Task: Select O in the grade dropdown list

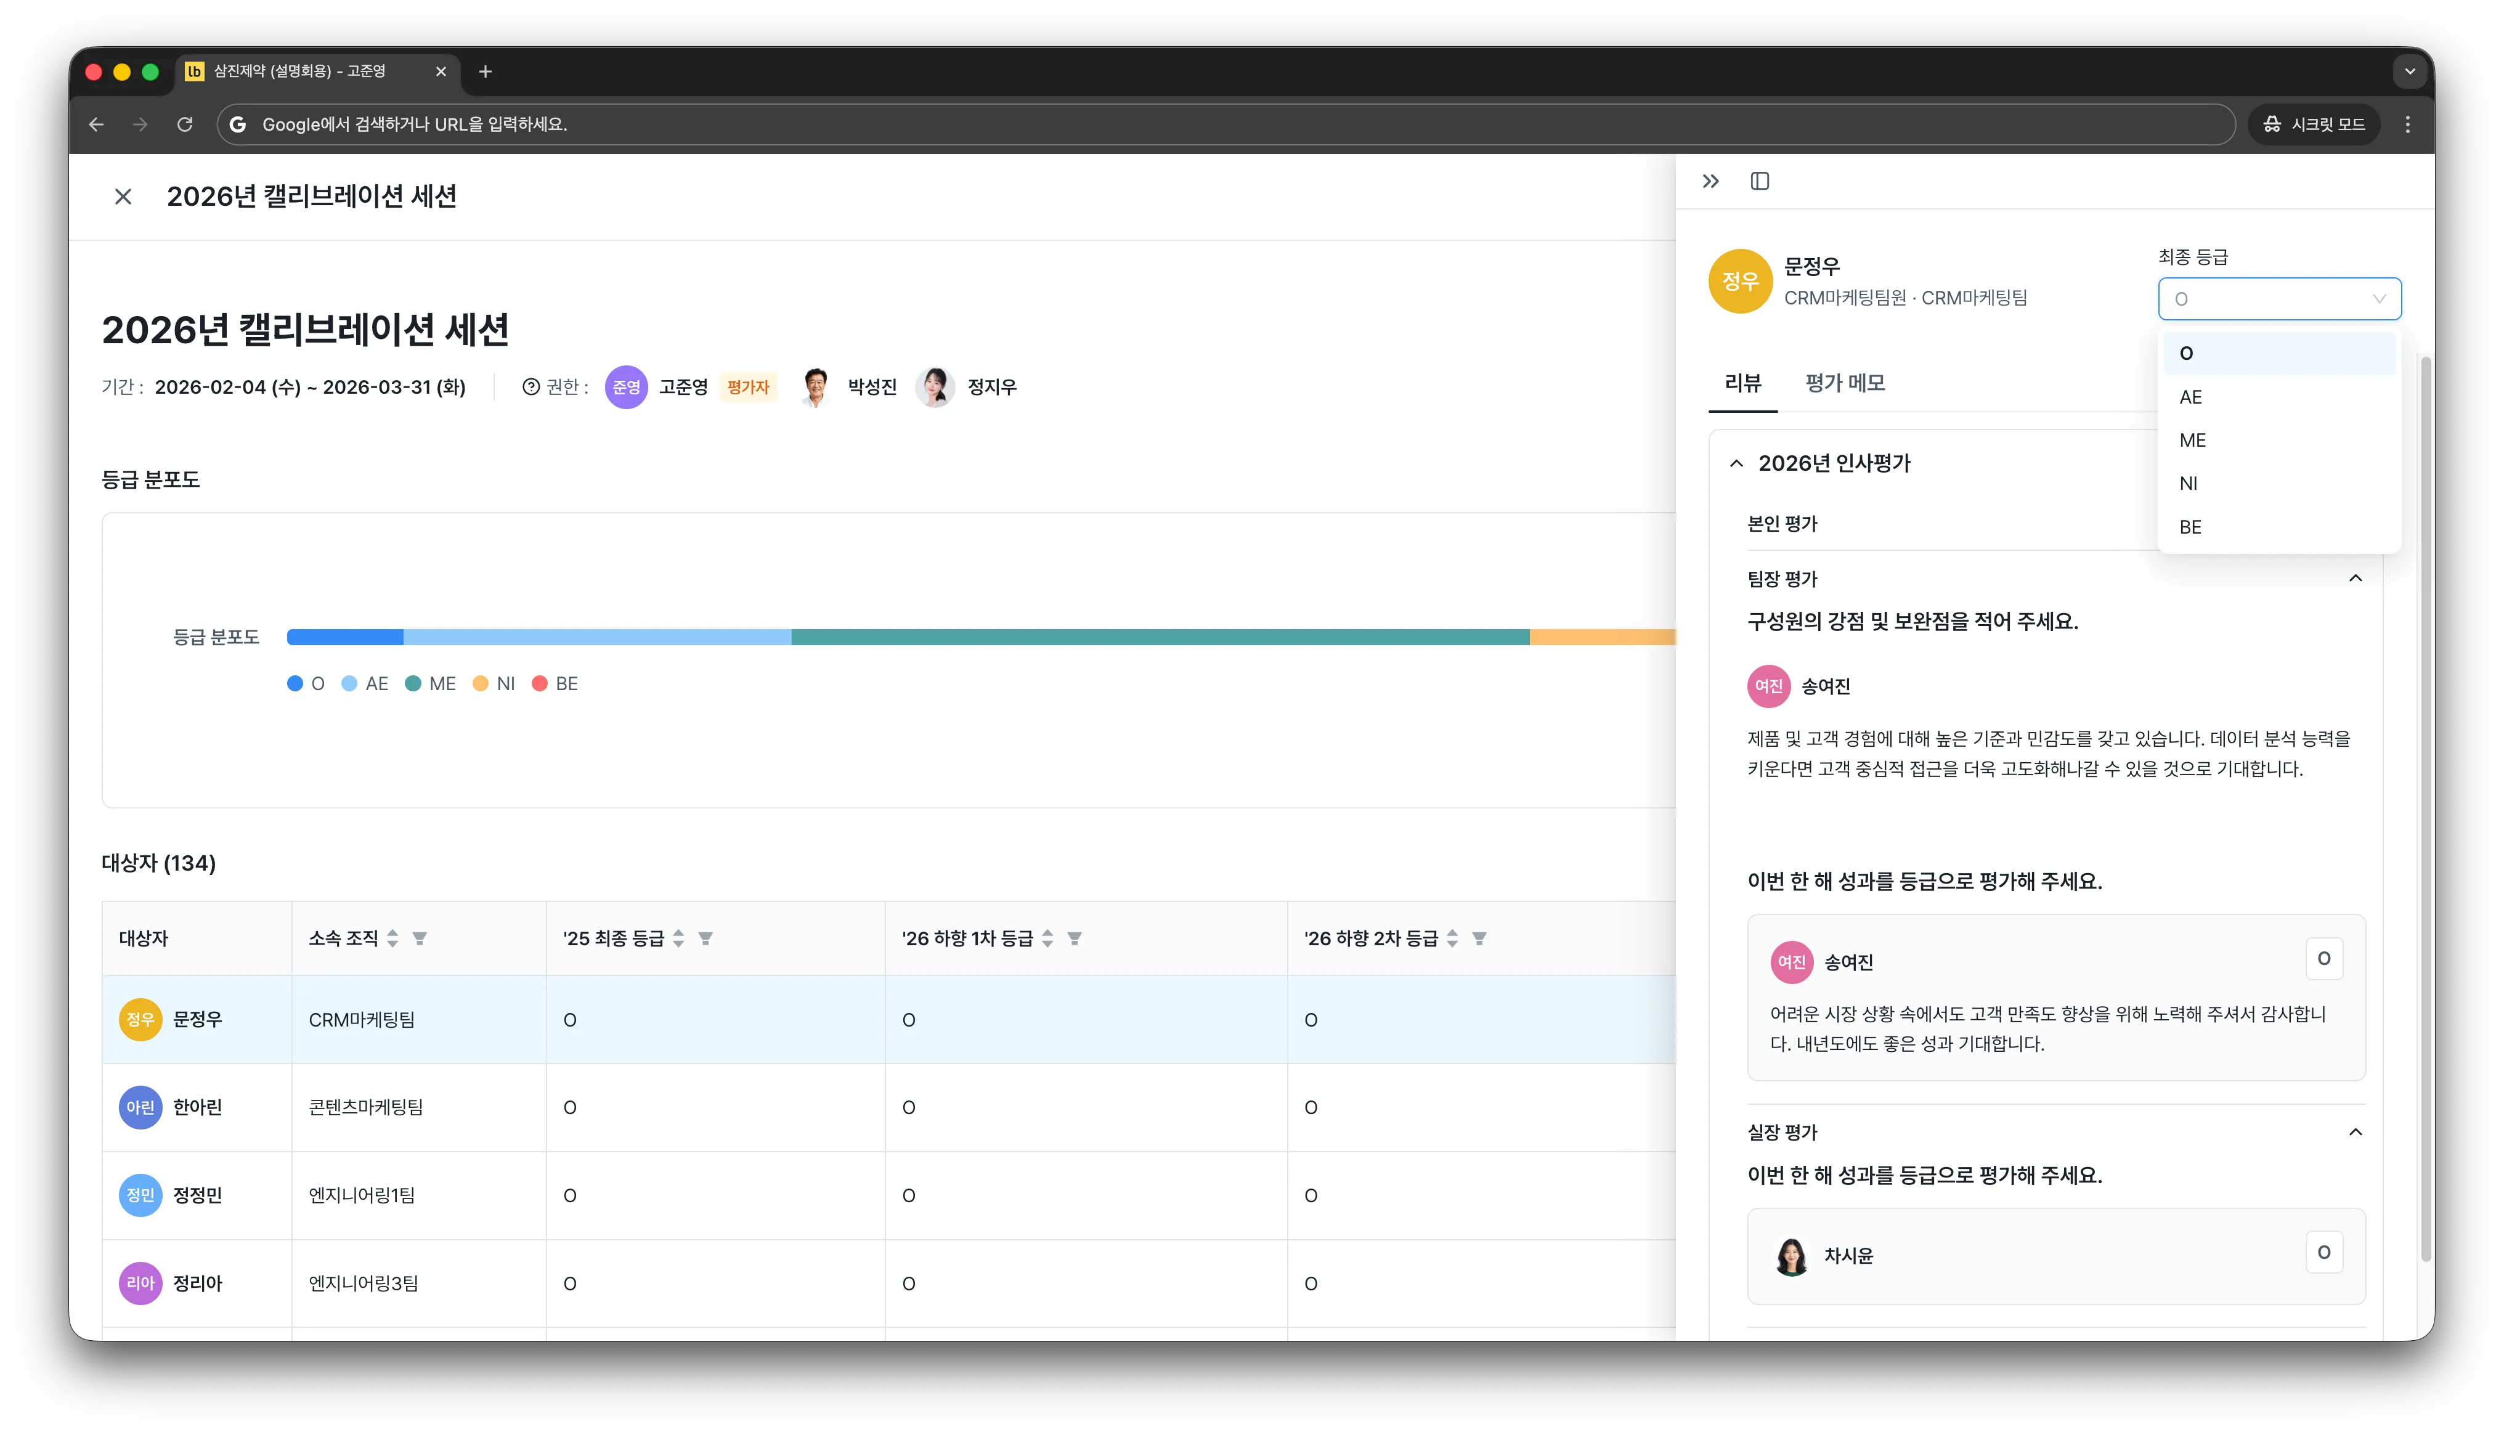Action: pyautogui.click(x=2278, y=353)
